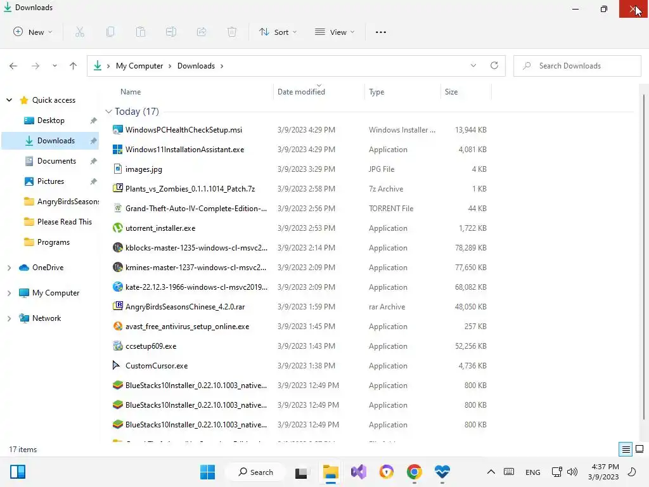Image resolution: width=649 pixels, height=487 pixels.
Task: Click the file list vertical scrollbar
Action: tap(644, 257)
